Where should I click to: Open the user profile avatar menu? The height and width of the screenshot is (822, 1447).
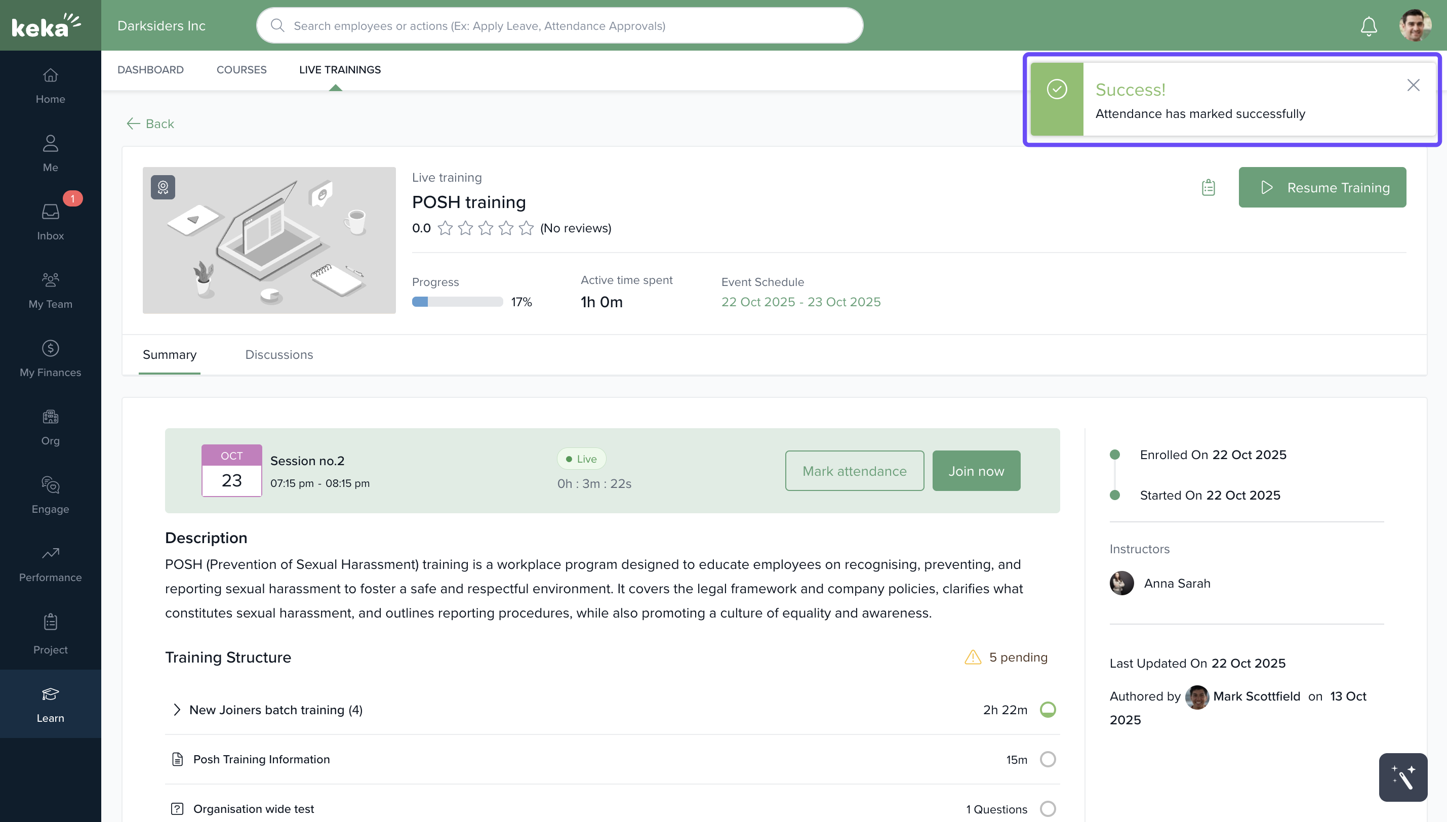point(1414,26)
